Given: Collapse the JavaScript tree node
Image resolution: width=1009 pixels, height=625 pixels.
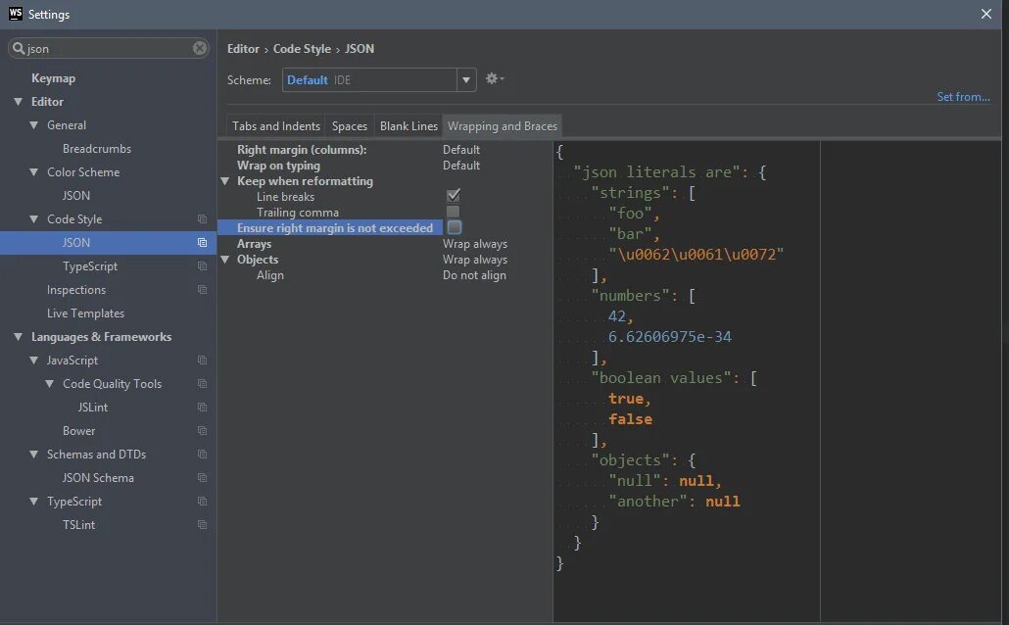Looking at the screenshot, I should 34,361.
